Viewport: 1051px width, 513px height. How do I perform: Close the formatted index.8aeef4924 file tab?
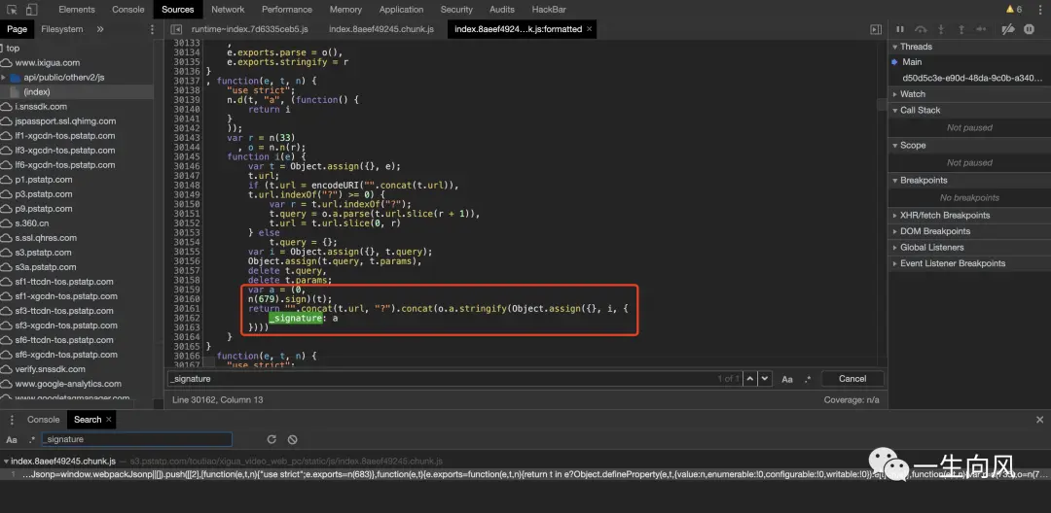pyautogui.click(x=589, y=29)
